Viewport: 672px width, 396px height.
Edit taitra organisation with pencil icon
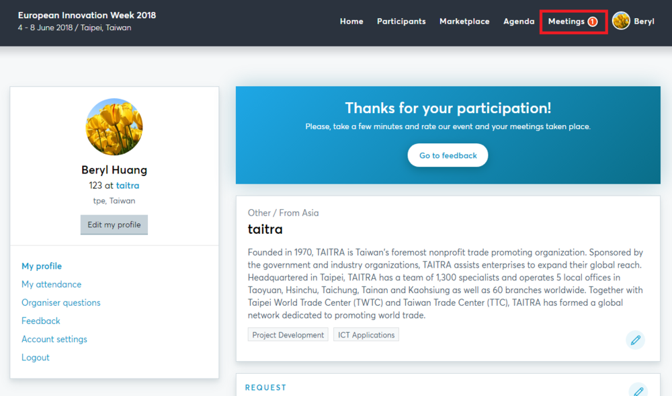(x=635, y=340)
